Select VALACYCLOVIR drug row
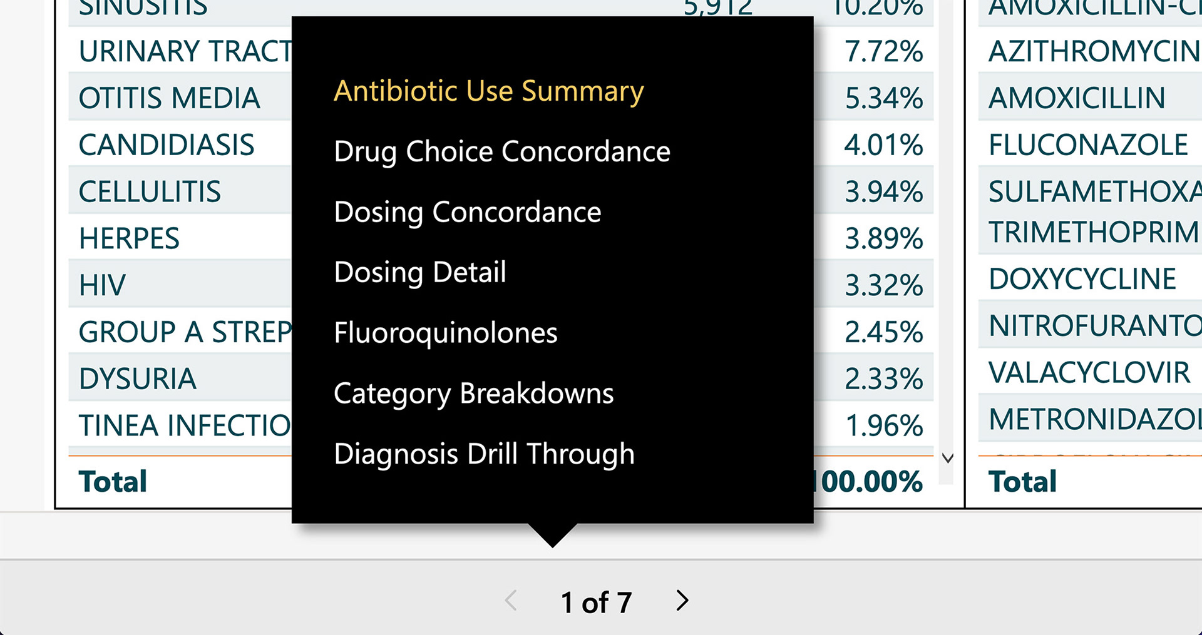Image resolution: width=1202 pixels, height=635 pixels. 1089,373
